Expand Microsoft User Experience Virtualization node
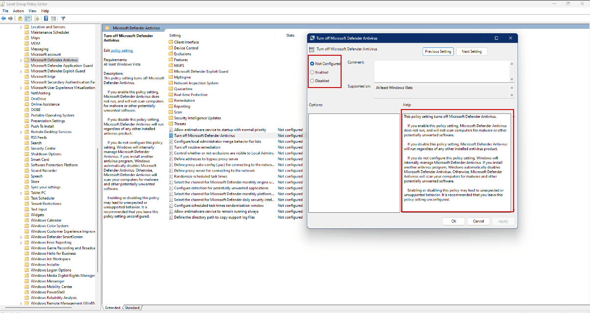The image size is (590, 313). (21, 88)
